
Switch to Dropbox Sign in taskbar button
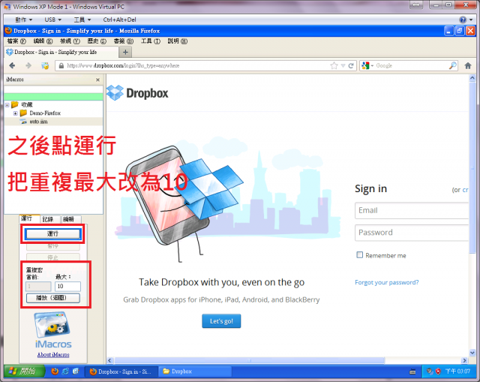click(x=121, y=371)
